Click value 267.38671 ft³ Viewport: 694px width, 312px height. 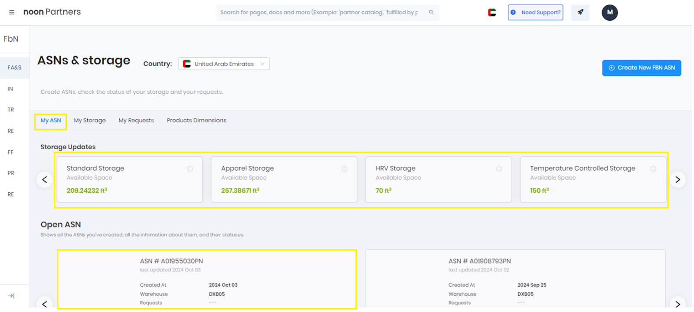240,190
